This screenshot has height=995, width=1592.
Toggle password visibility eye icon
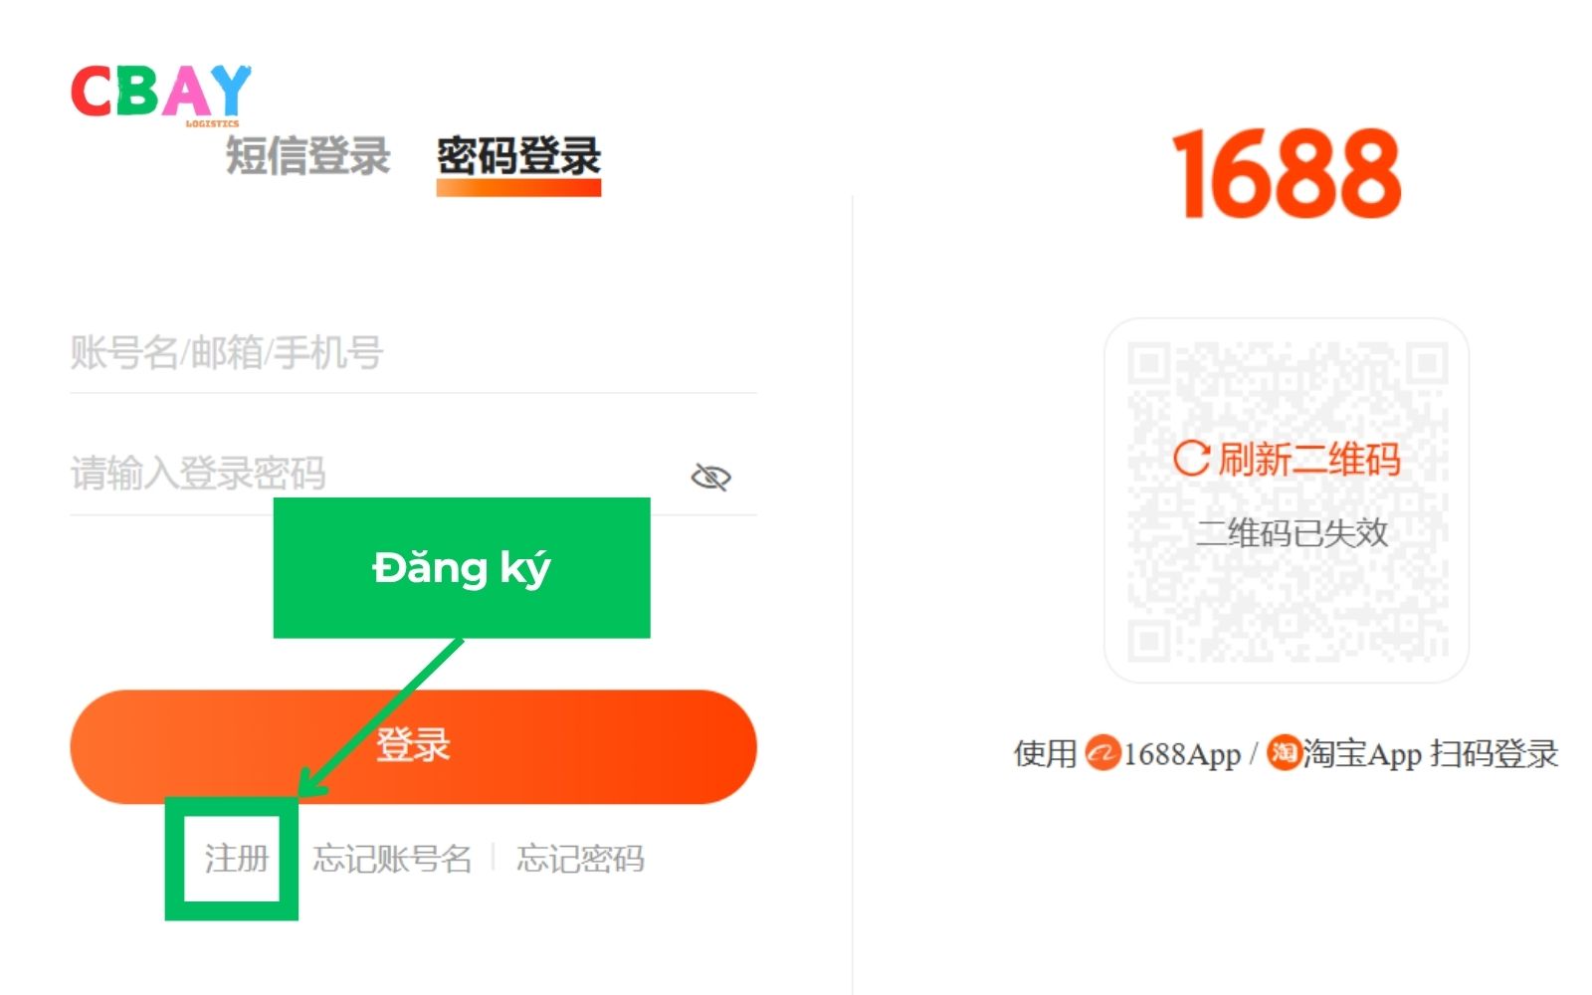[x=710, y=478]
